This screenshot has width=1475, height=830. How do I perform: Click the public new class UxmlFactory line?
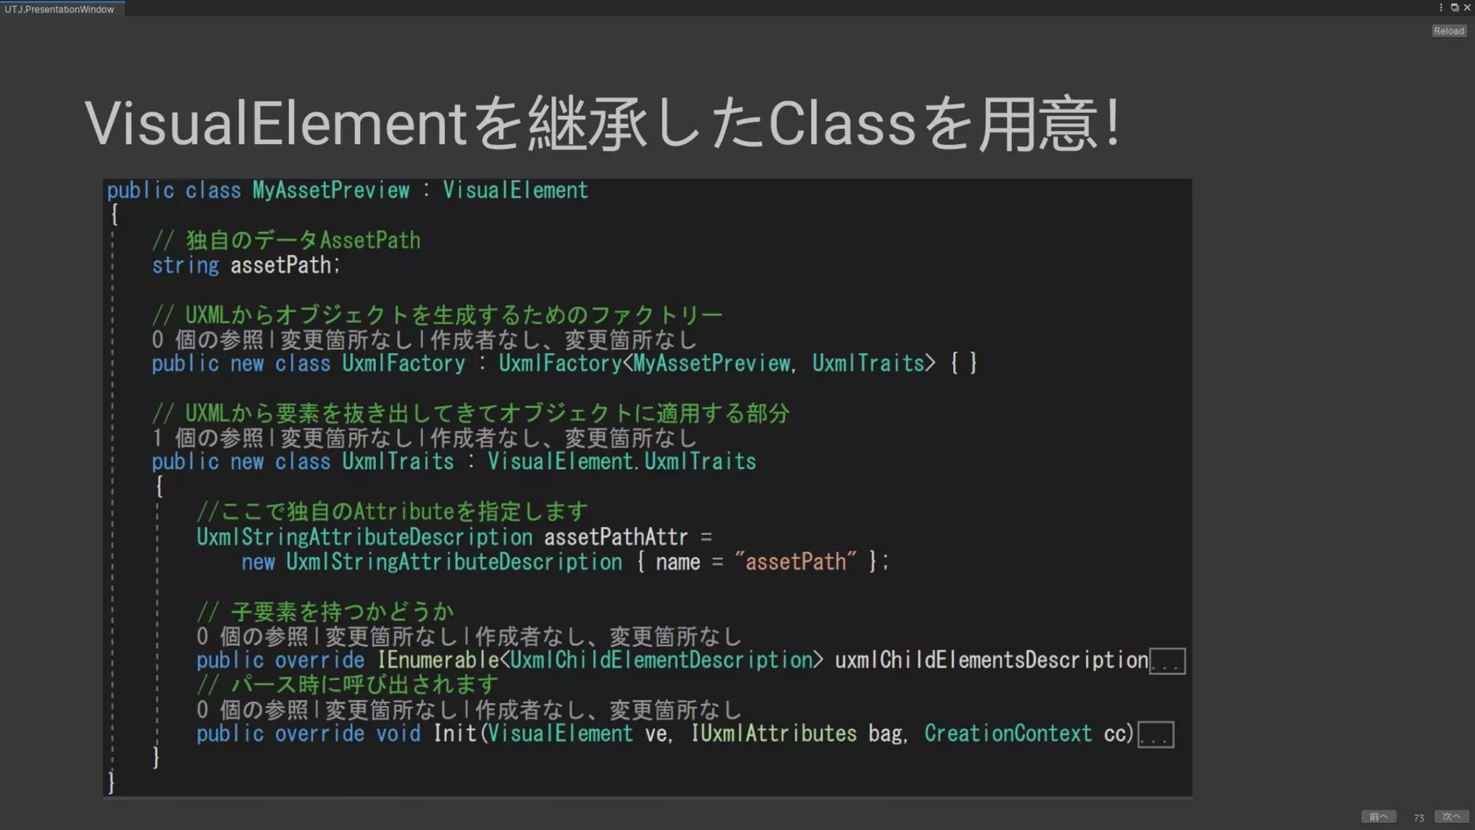pyautogui.click(x=564, y=363)
